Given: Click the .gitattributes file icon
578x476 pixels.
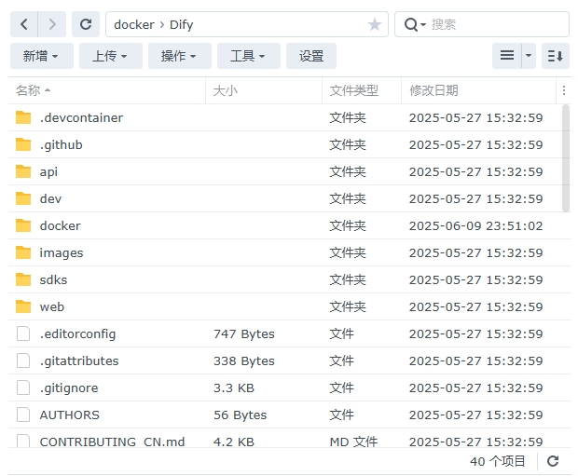Looking at the screenshot, I should click(x=23, y=360).
